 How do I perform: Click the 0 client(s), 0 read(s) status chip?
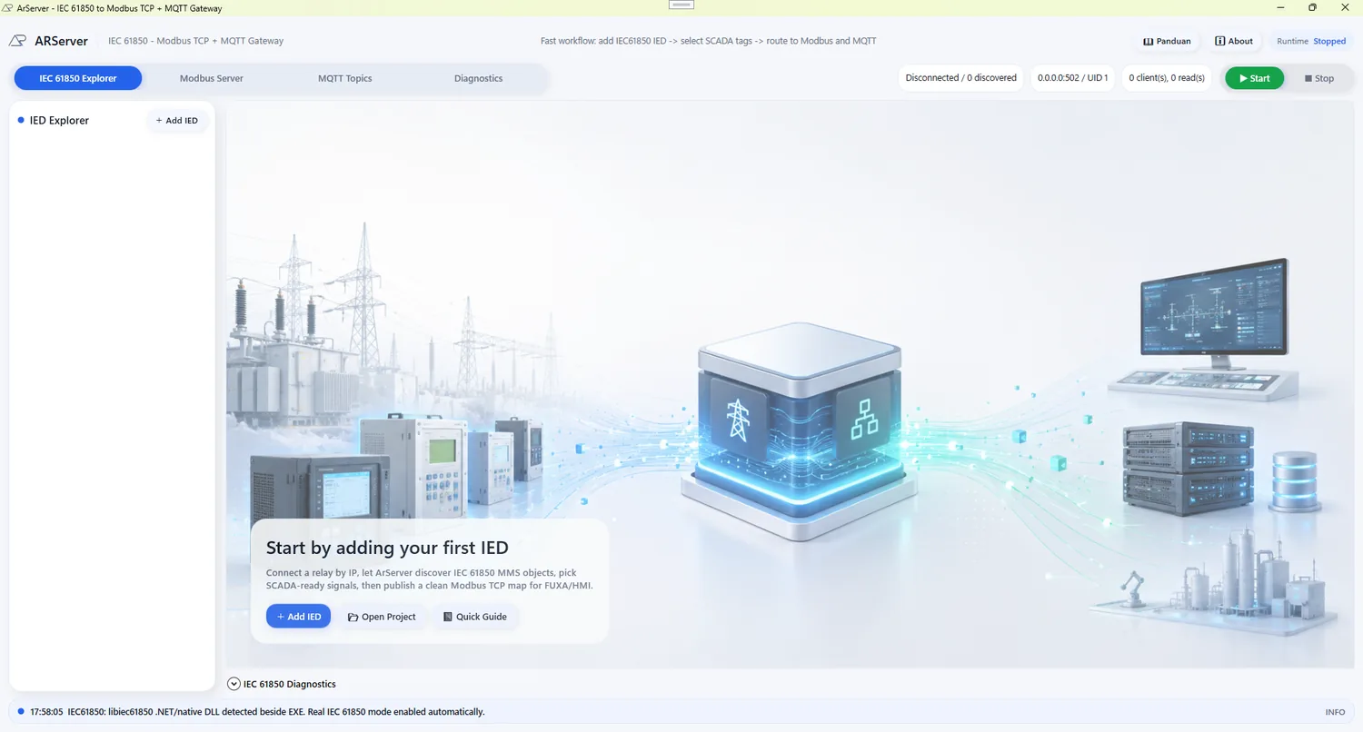click(1167, 78)
